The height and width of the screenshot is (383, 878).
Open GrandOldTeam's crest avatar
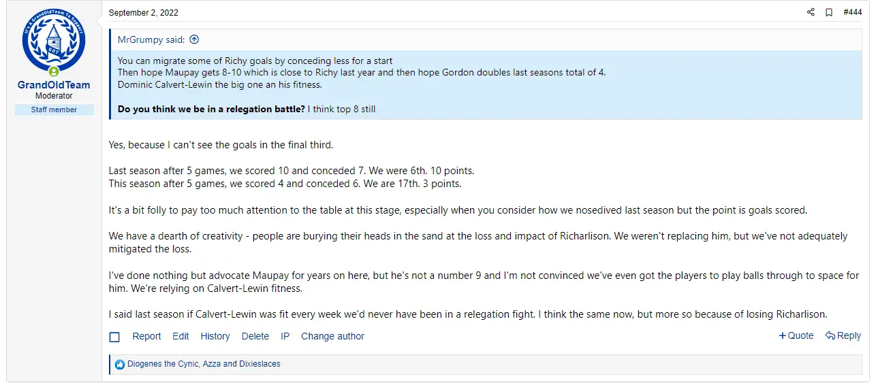(54, 41)
